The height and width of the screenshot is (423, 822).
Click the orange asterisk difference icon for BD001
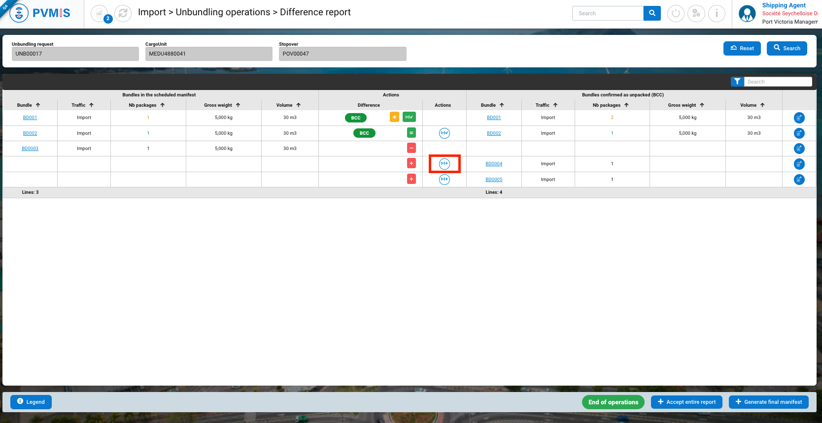tap(394, 117)
